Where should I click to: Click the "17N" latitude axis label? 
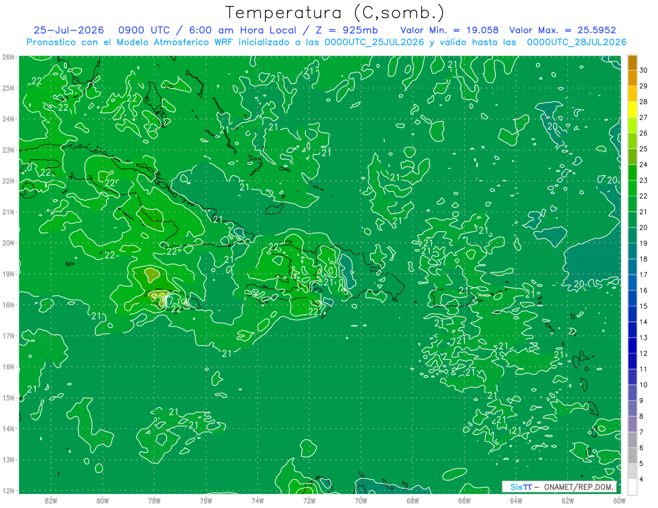coord(8,335)
